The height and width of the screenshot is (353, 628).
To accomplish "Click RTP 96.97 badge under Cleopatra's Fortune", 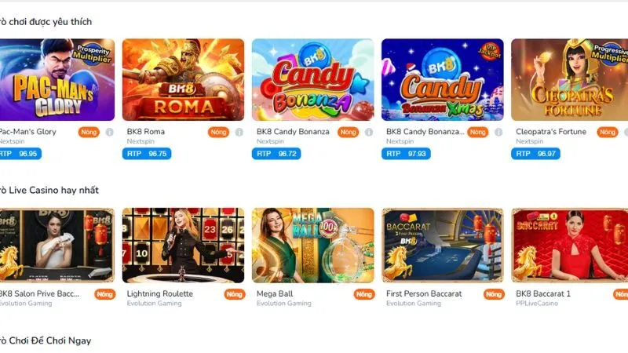I will coord(535,154).
